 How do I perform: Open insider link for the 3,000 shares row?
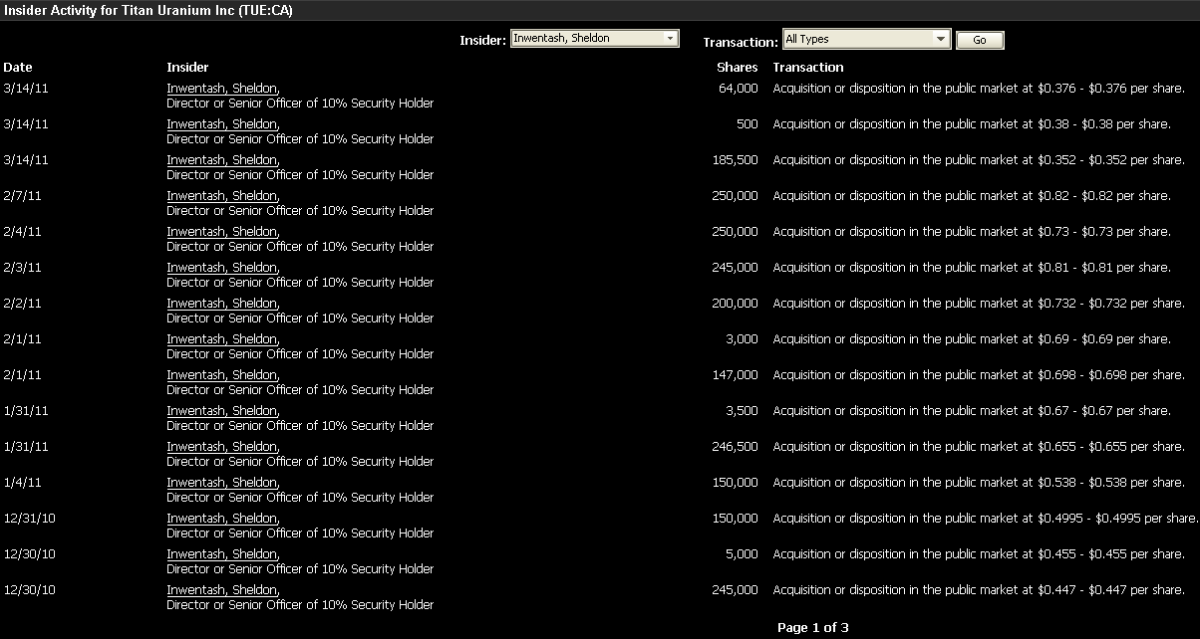tap(221, 339)
